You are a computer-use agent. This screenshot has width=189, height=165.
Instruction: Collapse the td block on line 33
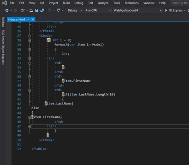coord(30,63)
